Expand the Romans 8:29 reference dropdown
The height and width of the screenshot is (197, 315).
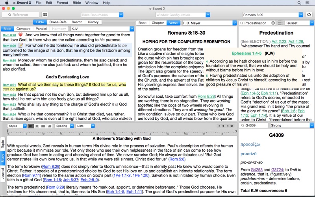click(301, 15)
